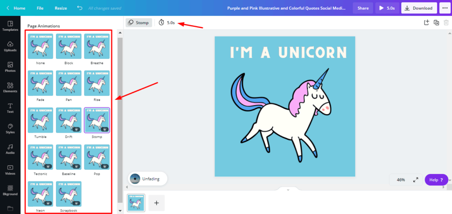Click the design title text in header
This screenshot has width=452, height=214.
tap(286, 8)
